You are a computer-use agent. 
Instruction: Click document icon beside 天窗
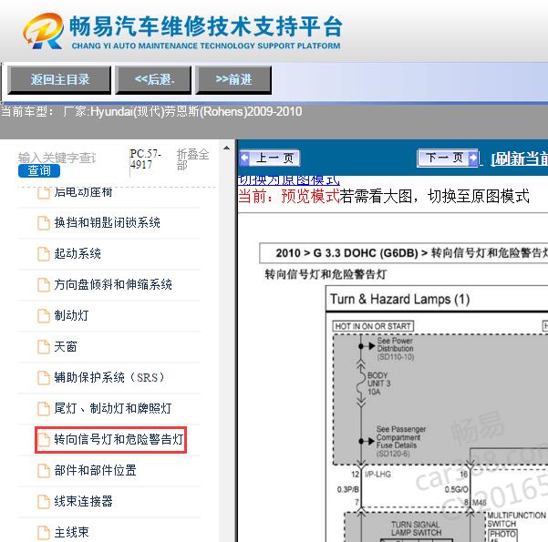(x=44, y=347)
